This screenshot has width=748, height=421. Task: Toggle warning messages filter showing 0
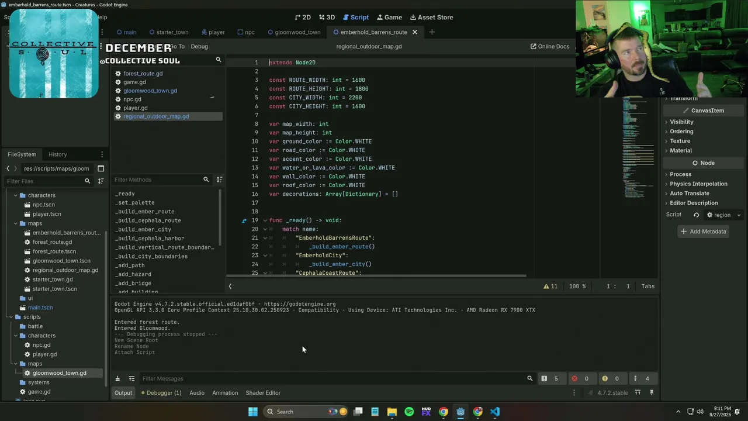coord(611,378)
